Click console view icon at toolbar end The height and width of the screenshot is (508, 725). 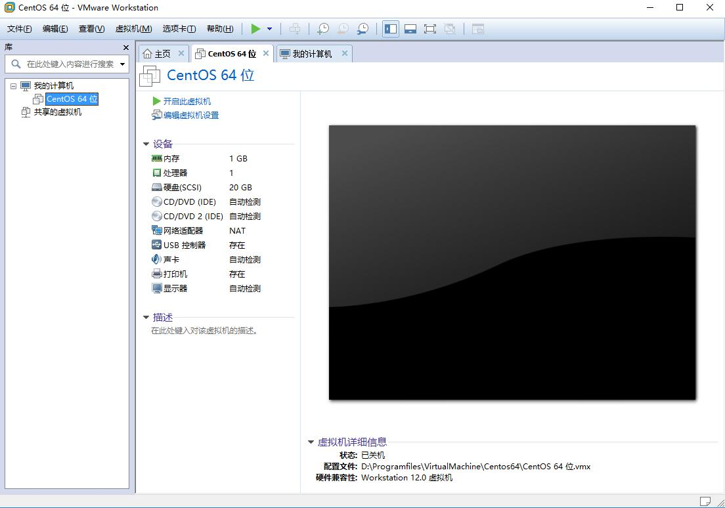coord(477,29)
